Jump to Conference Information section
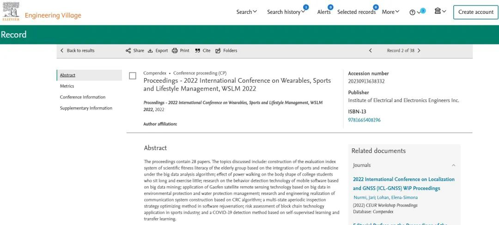Image resolution: width=499 pixels, height=225 pixels. point(83,97)
